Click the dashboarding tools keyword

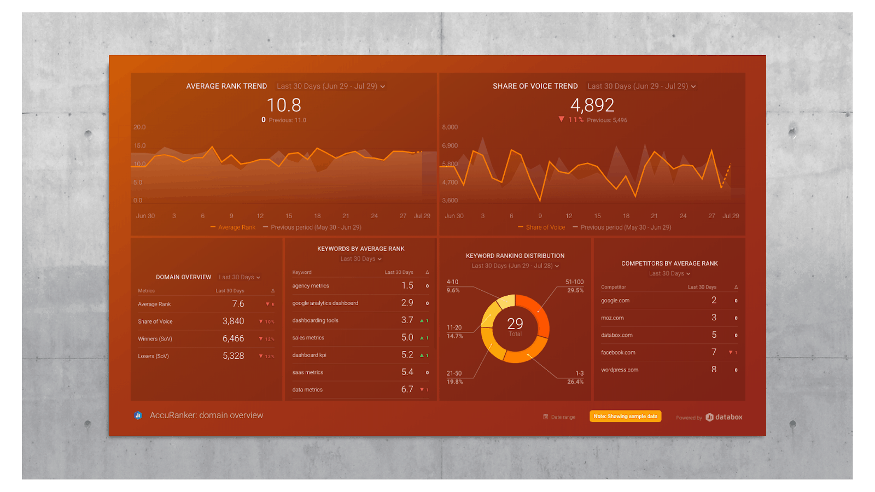315,321
